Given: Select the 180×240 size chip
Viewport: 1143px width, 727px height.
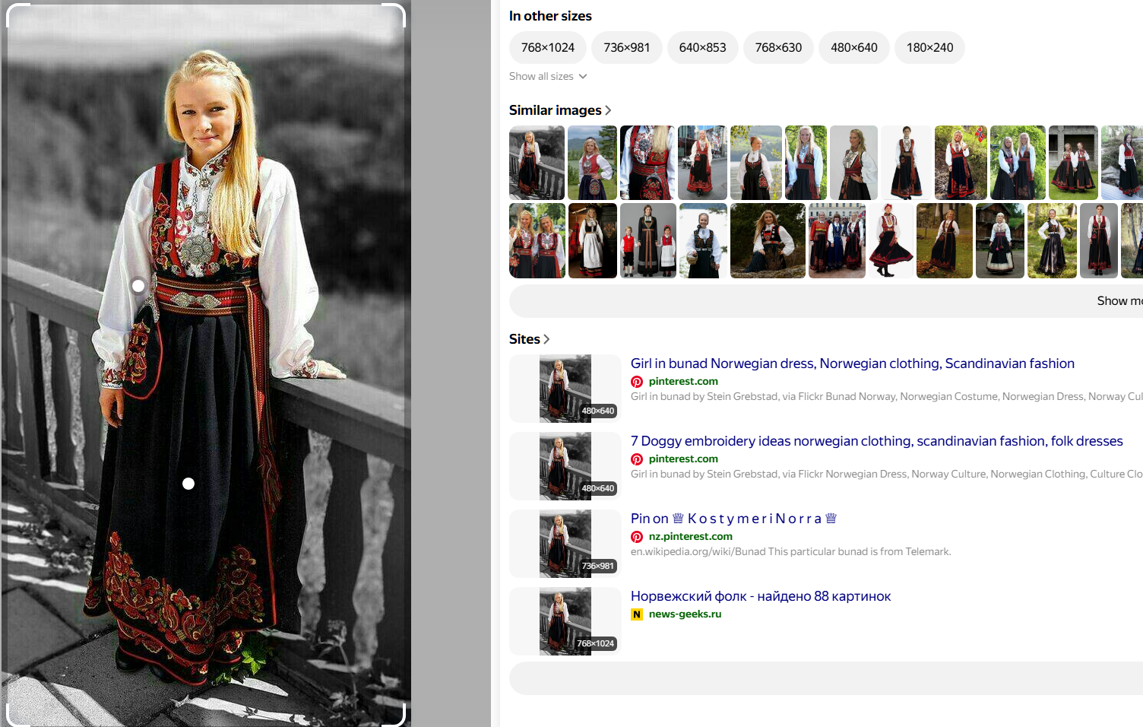Looking at the screenshot, I should click(929, 47).
